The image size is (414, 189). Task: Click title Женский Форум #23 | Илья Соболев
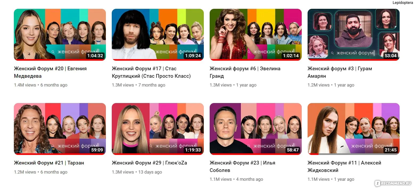[x=242, y=166]
